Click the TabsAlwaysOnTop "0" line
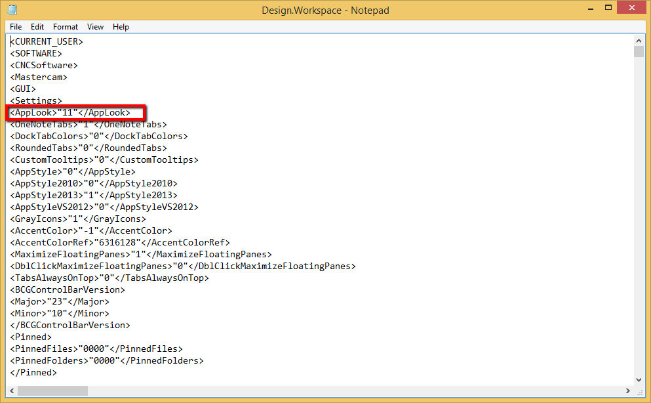 point(109,278)
